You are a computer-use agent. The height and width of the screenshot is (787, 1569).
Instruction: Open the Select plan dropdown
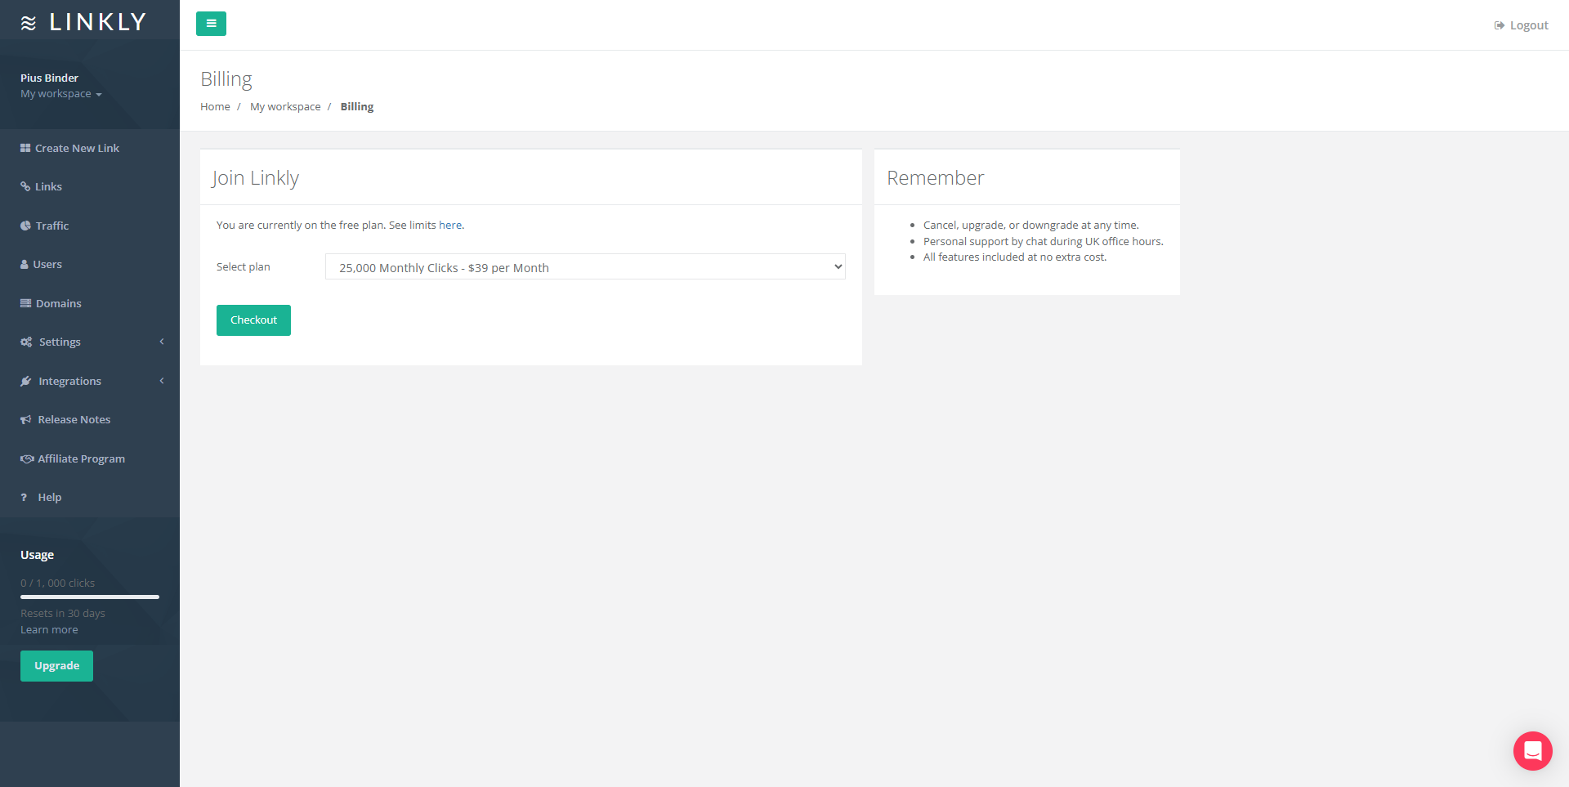585,267
